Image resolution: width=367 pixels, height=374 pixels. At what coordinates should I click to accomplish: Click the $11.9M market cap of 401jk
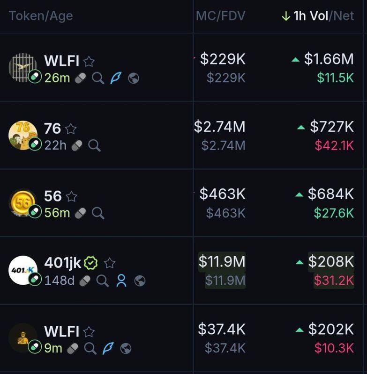(x=222, y=262)
